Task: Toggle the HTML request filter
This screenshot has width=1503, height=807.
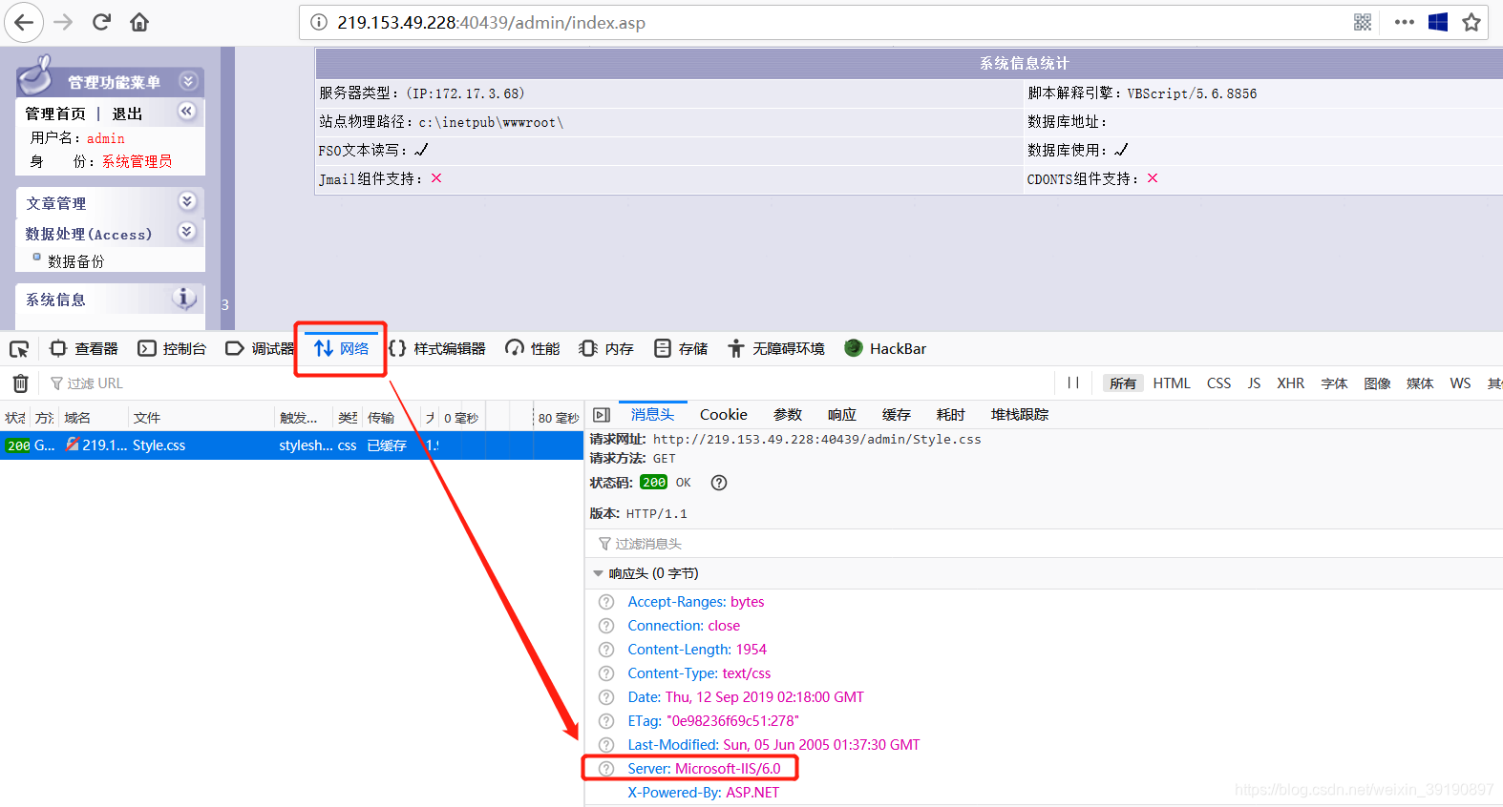Action: click(x=1172, y=383)
